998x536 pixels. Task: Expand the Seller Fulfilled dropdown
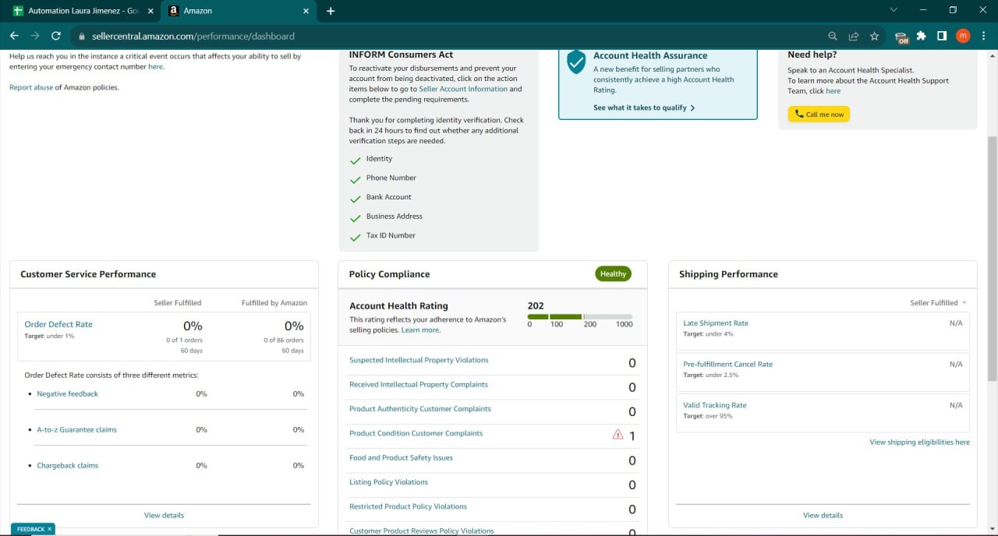(939, 302)
